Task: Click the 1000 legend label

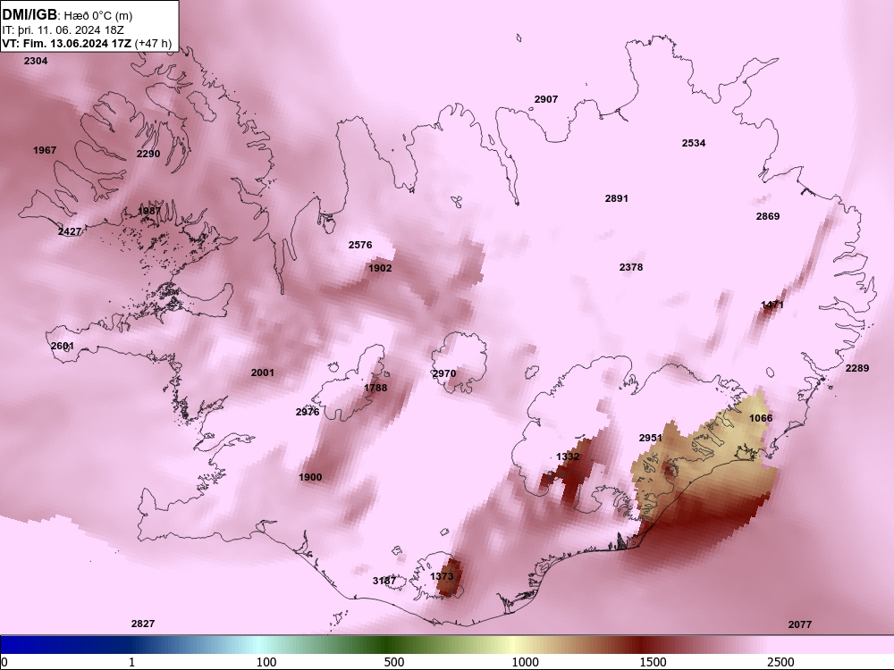Action: [x=525, y=662]
